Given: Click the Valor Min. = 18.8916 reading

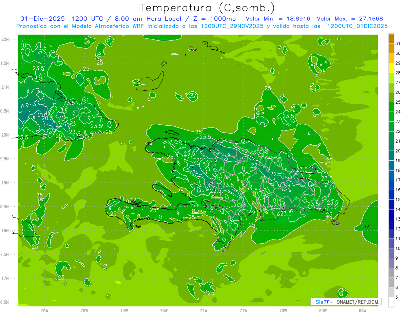Looking at the screenshot, I should point(278,19).
